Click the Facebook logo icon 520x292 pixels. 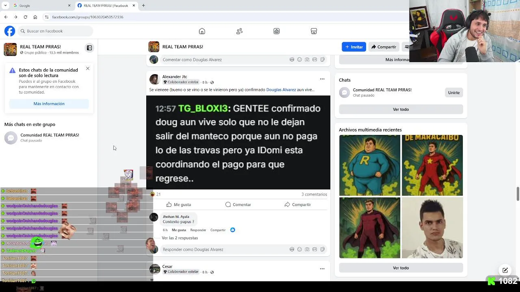click(x=10, y=31)
